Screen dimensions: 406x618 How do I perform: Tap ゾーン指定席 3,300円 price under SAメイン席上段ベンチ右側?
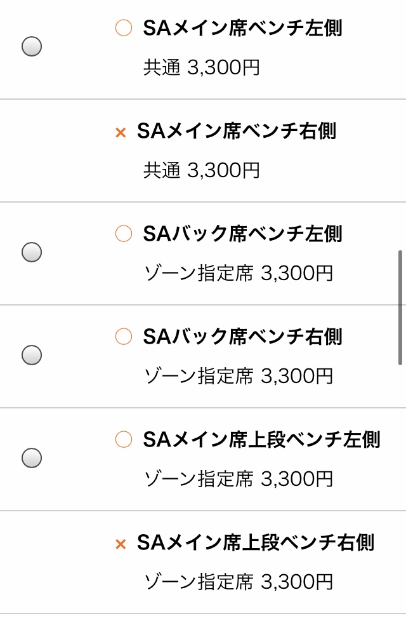click(x=239, y=582)
